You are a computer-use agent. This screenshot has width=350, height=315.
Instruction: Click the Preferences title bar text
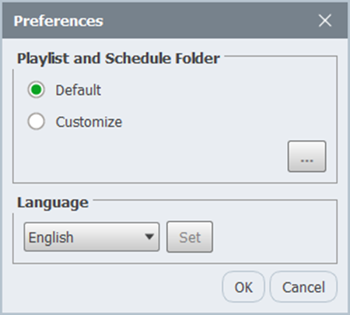(58, 21)
